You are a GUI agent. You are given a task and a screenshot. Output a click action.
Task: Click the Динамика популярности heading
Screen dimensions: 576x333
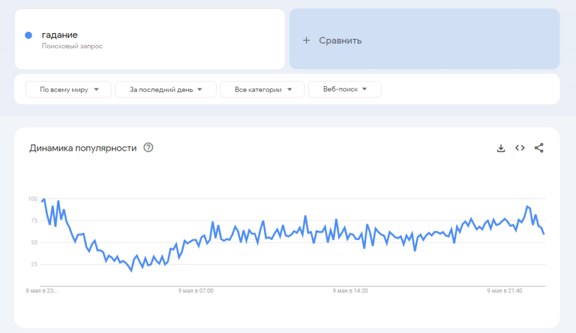click(83, 148)
